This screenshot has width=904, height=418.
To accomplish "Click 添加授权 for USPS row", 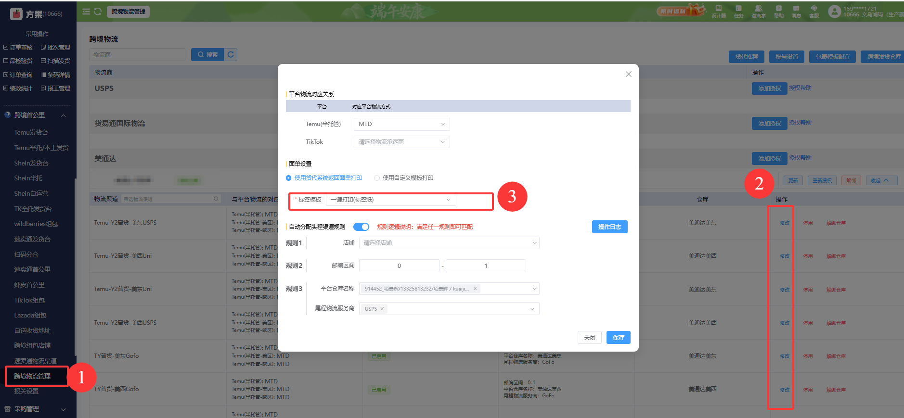I will tap(769, 88).
